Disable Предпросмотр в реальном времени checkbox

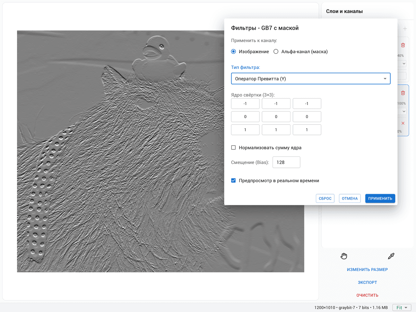point(234,181)
